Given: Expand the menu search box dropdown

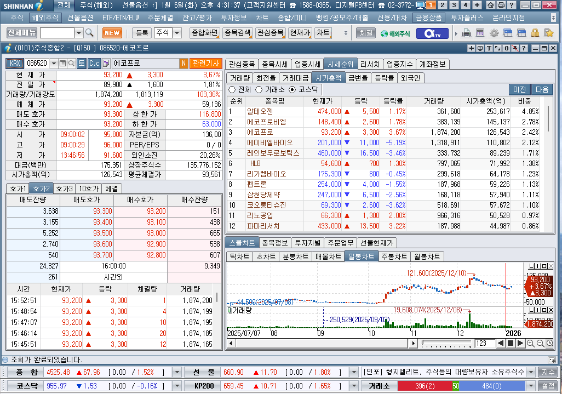Looking at the screenshot, I should (x=79, y=33).
